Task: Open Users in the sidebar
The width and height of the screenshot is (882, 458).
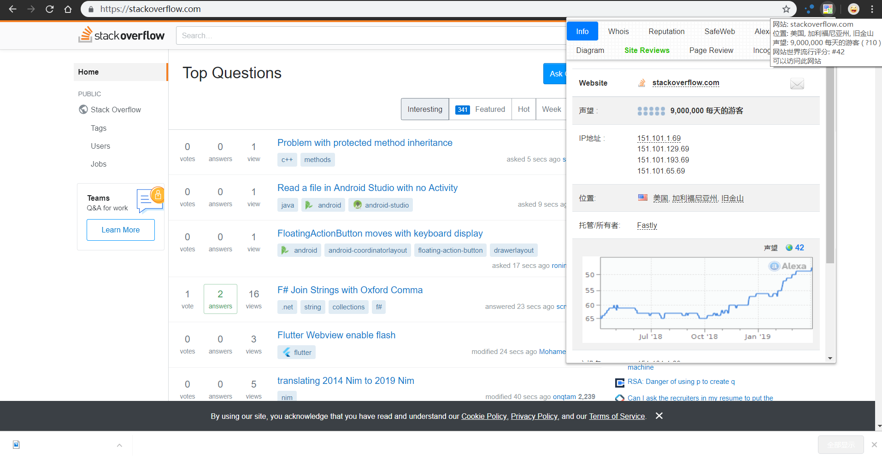Action: pos(100,146)
